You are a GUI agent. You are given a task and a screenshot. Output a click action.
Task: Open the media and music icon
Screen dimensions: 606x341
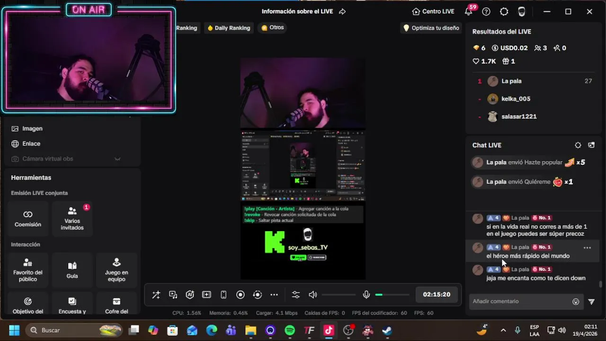173,295
